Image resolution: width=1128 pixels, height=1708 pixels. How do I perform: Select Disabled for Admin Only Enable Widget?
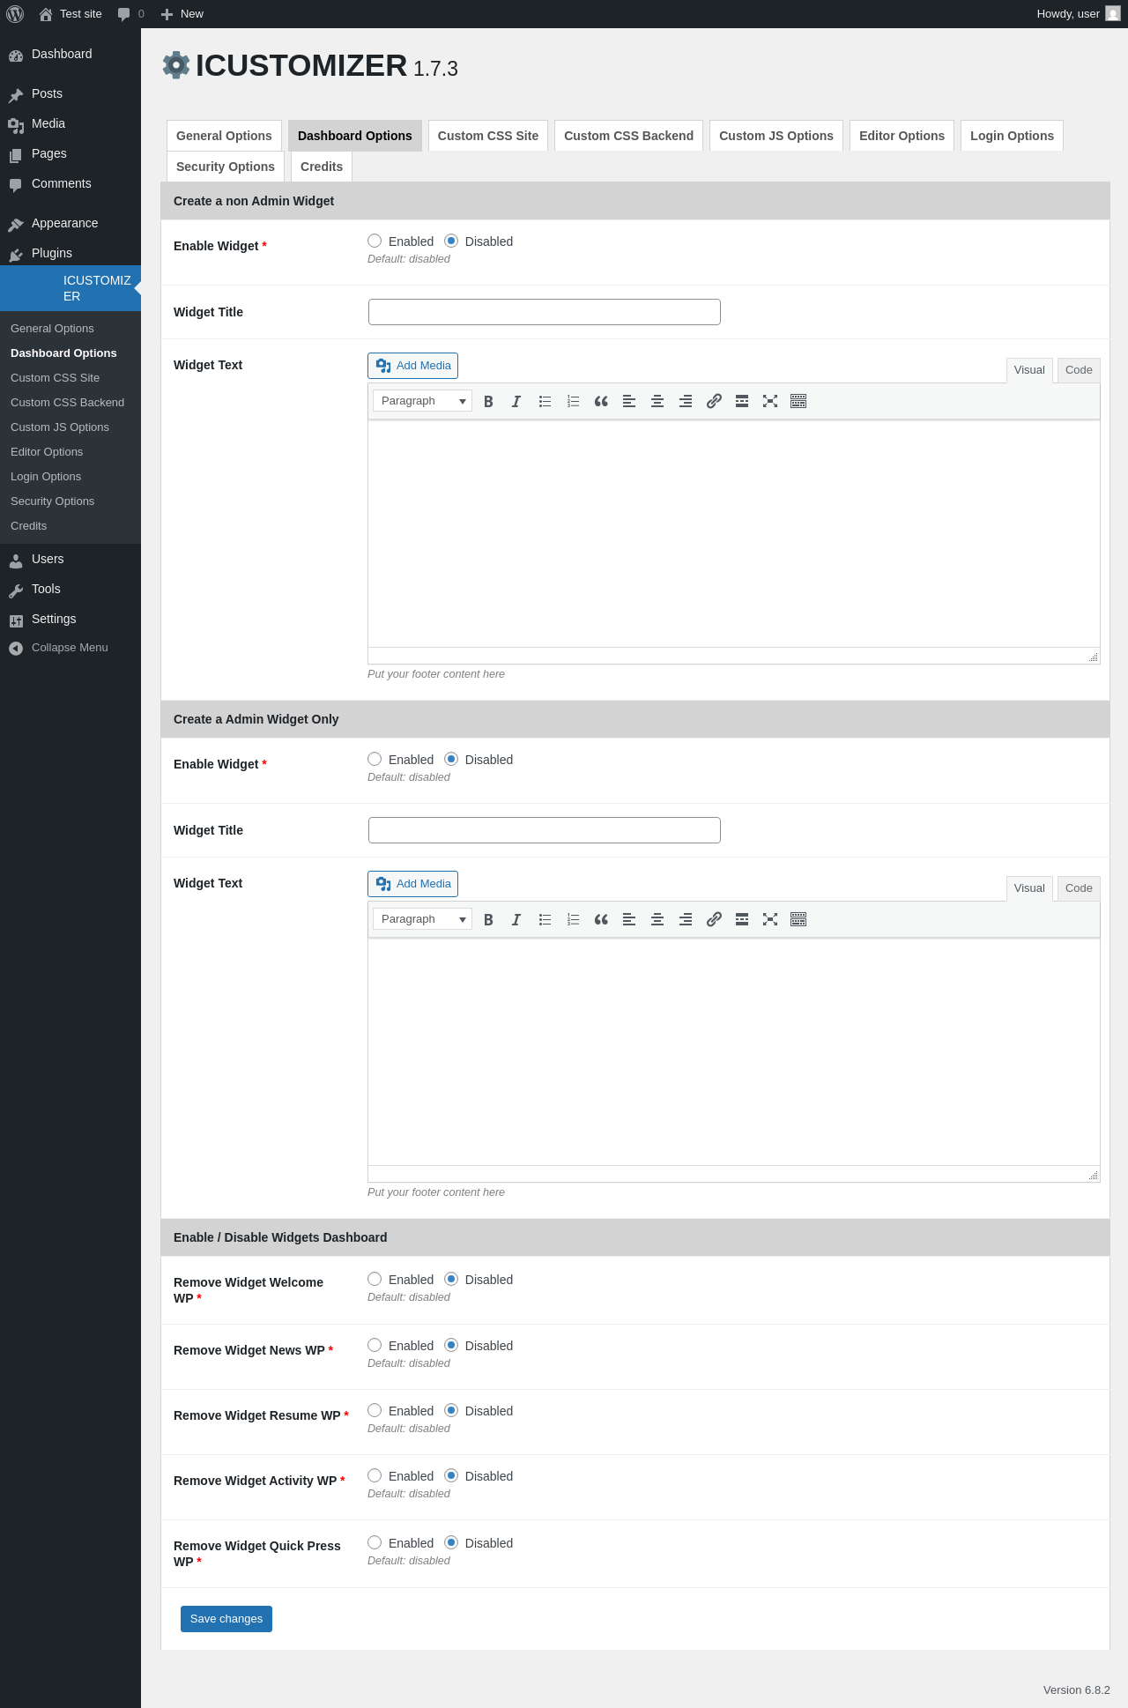click(x=451, y=759)
